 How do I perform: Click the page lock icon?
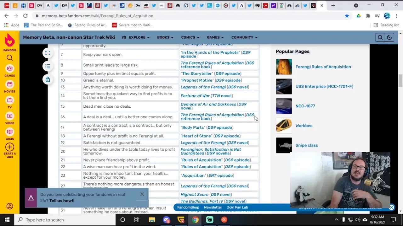coord(48,79)
